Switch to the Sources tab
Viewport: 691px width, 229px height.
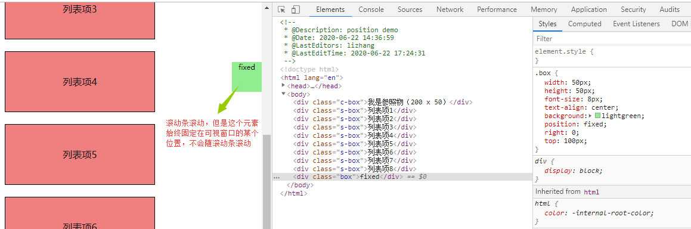[410, 10]
